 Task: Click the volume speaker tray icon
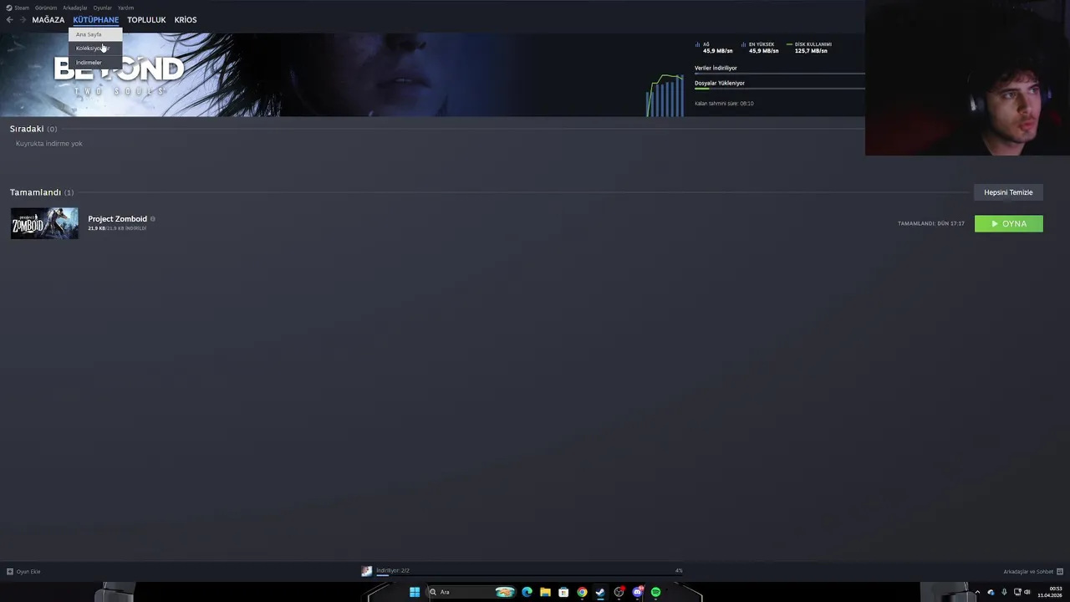[1027, 592]
